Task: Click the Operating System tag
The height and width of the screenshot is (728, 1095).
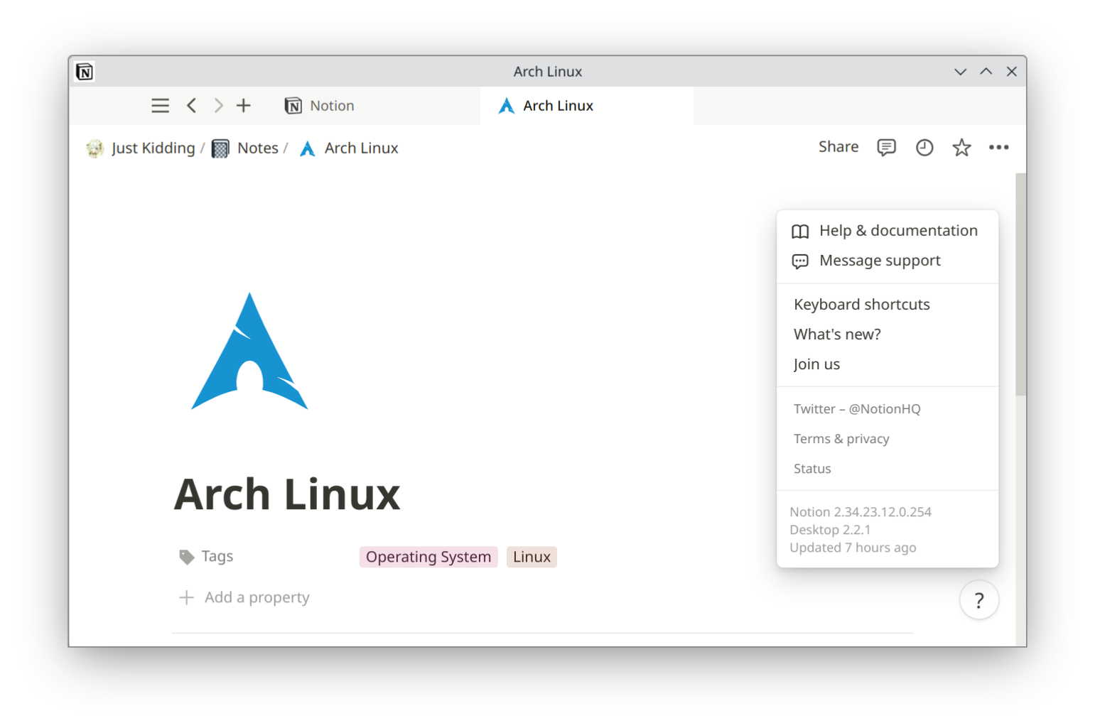Action: [x=428, y=557]
